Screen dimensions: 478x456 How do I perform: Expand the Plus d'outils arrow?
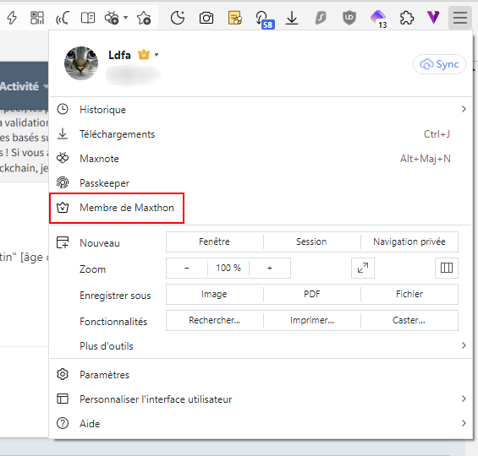[464, 345]
